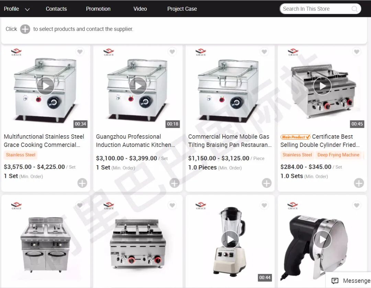Open the Project Case page
Screen dimensions: 371x288
coord(182,9)
